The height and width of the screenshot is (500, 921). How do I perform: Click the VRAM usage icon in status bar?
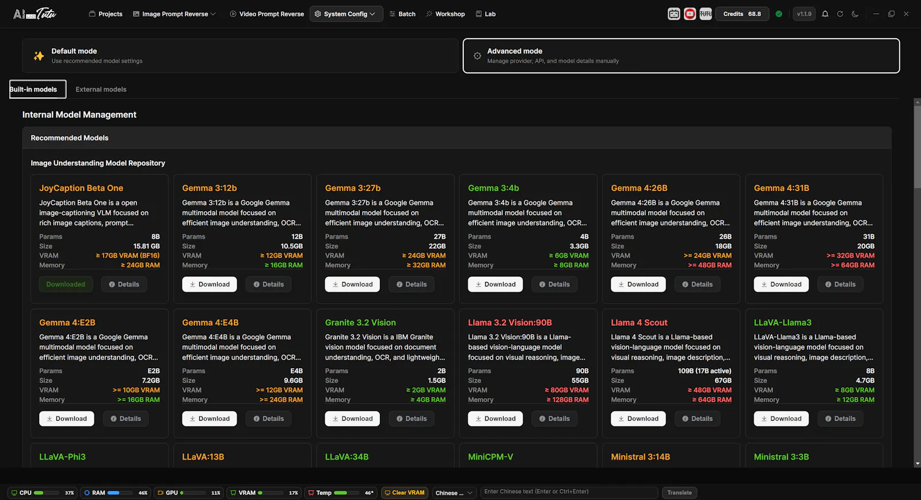233,493
